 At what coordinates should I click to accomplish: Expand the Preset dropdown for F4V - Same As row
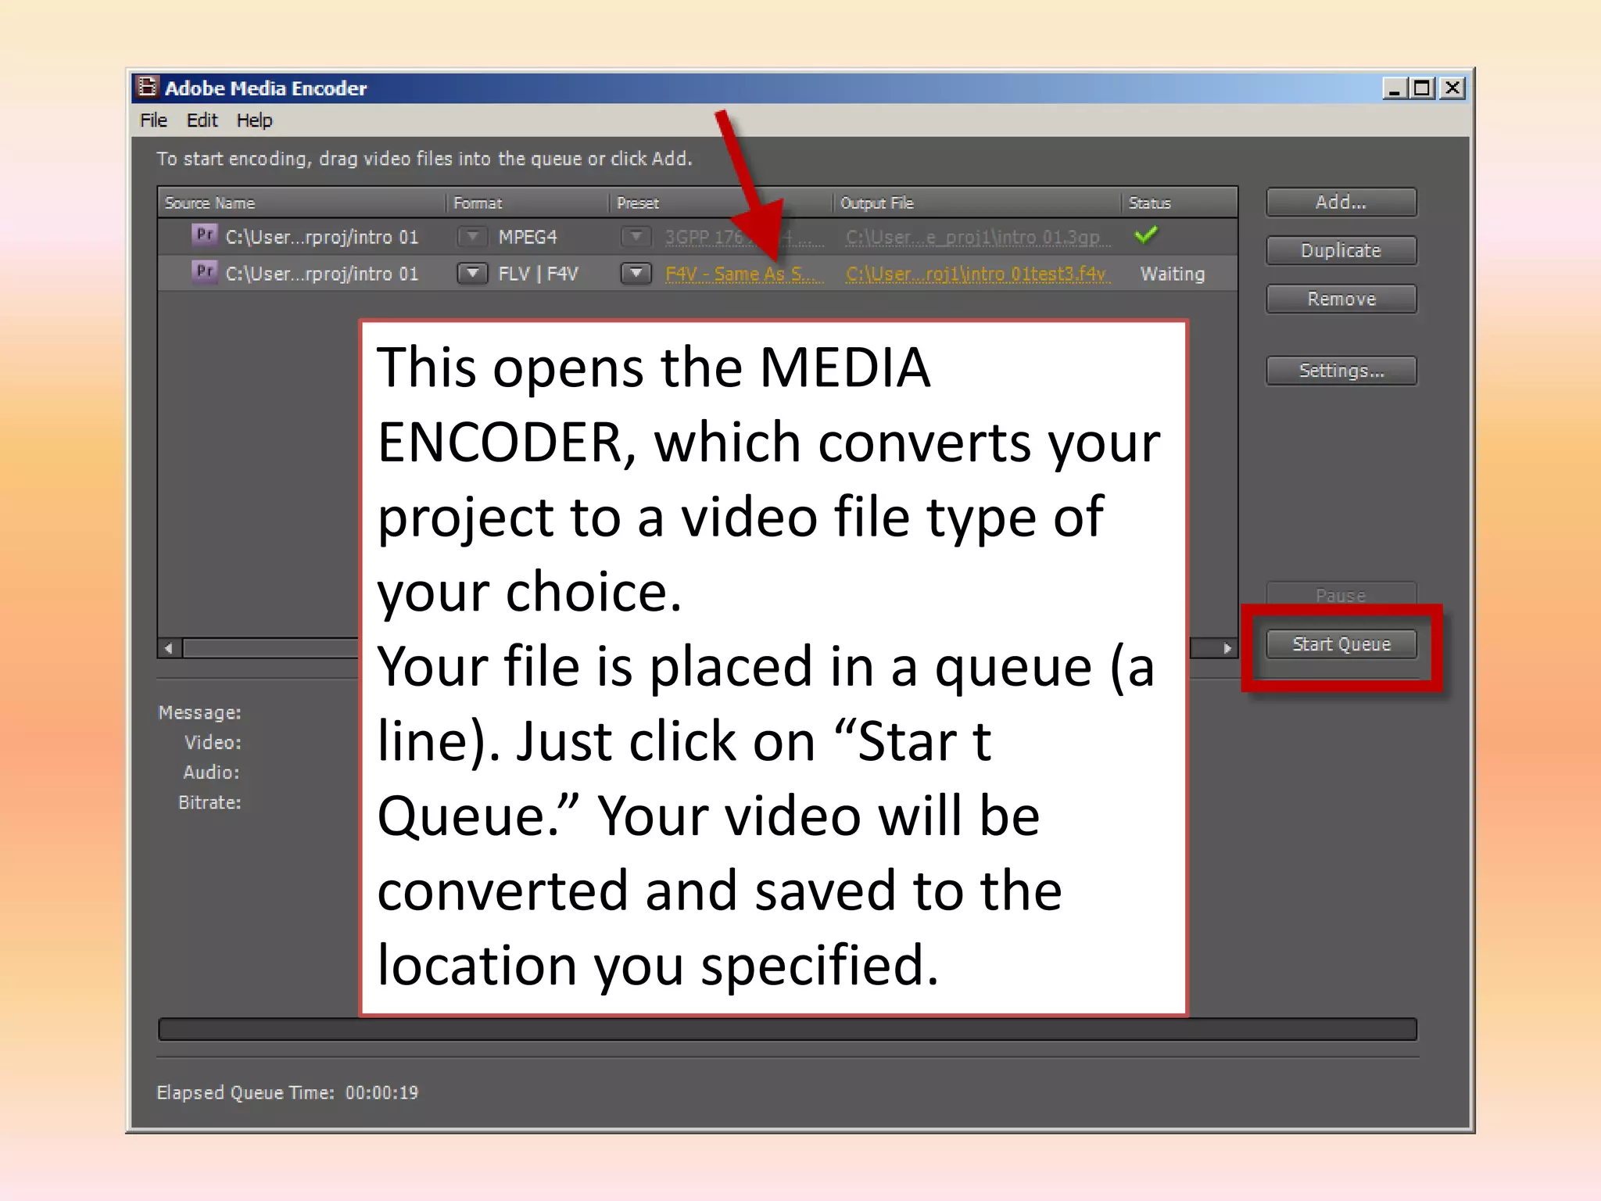point(636,274)
